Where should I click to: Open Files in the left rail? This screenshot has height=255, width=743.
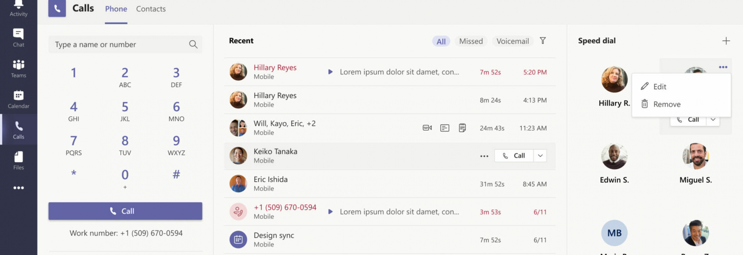18,160
